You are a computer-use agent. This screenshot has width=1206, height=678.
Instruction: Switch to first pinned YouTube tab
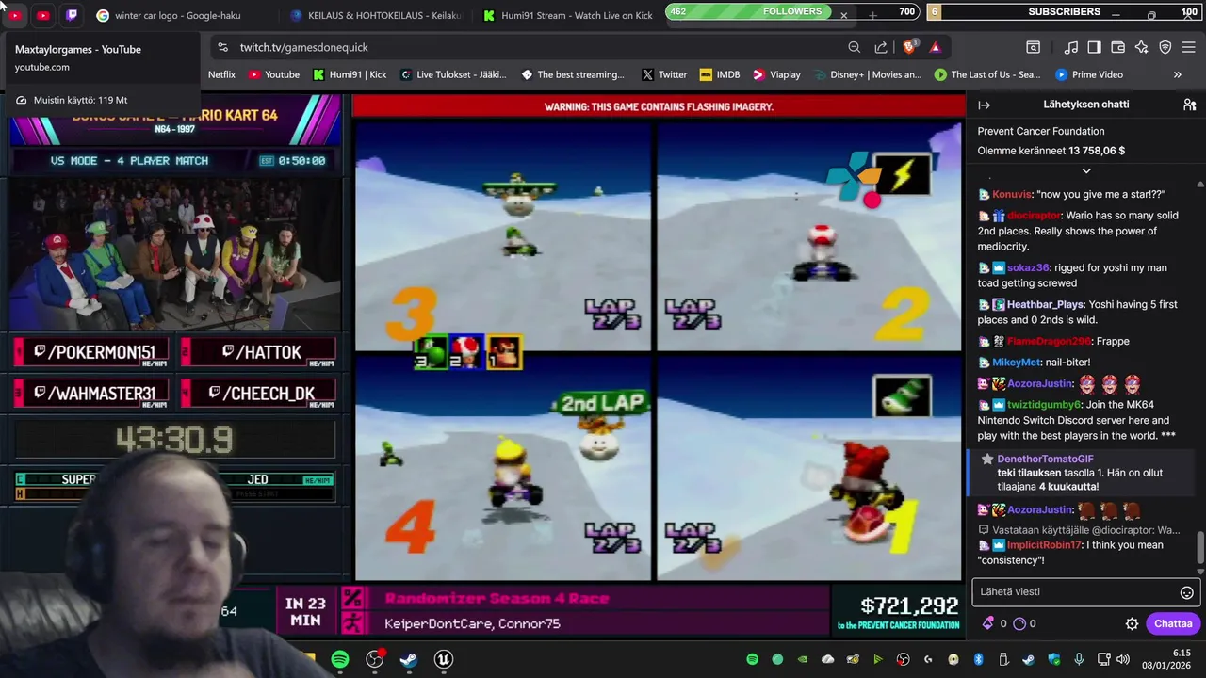(15, 15)
